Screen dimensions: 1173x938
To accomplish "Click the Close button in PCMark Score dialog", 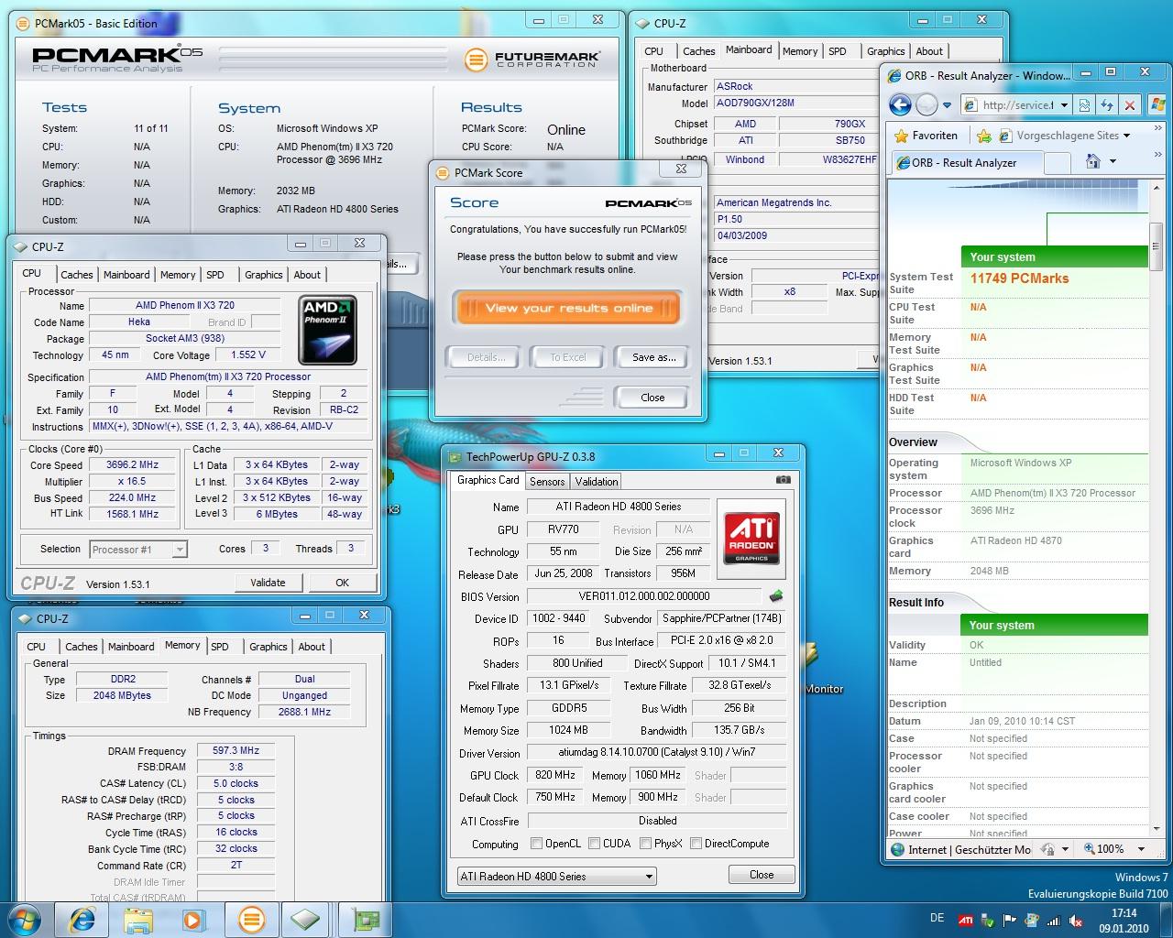I will [x=652, y=398].
